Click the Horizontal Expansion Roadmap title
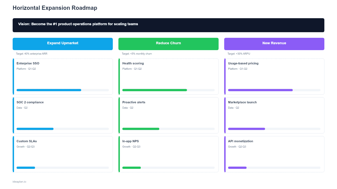Viewport: 337px width, 189px height. (55, 8)
